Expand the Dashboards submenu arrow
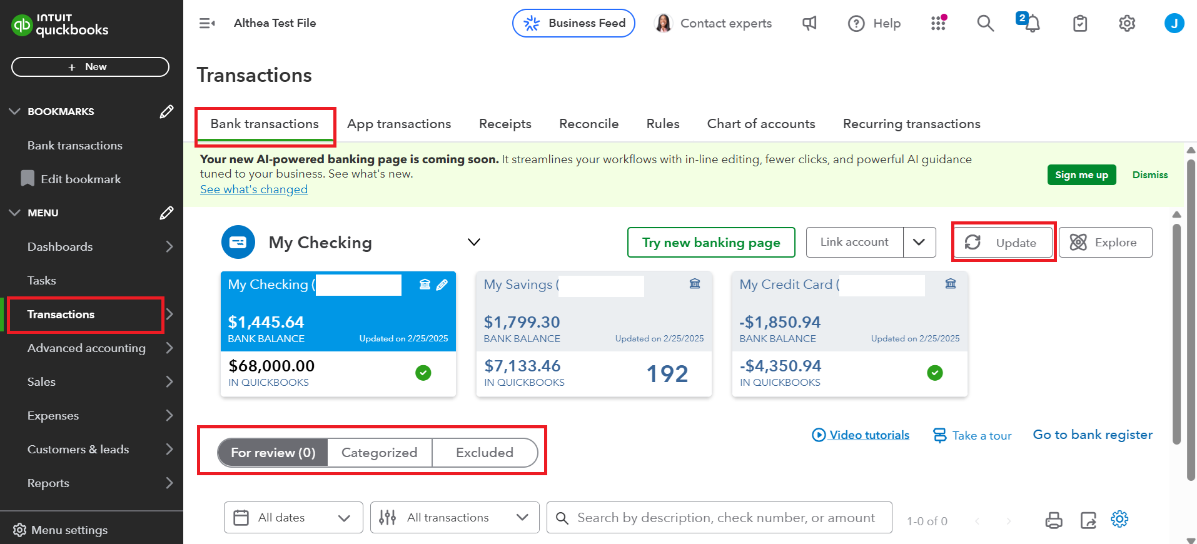The height and width of the screenshot is (544, 1197). coord(169,246)
